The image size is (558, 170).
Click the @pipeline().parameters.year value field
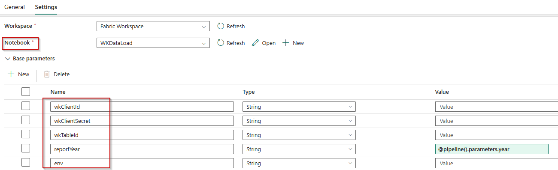(492, 149)
